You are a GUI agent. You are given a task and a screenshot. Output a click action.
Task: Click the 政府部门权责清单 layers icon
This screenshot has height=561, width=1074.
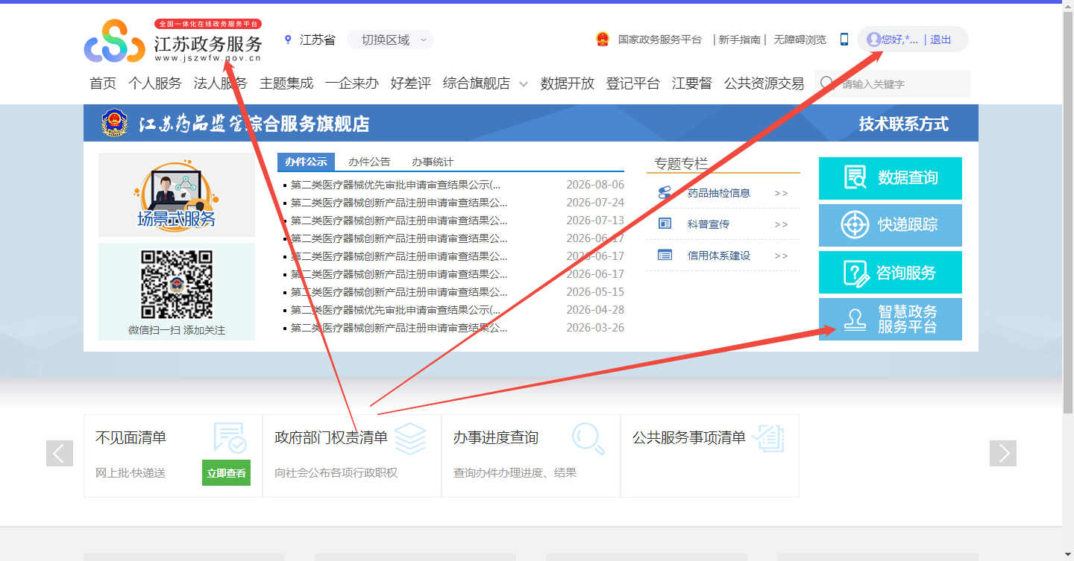pos(409,438)
